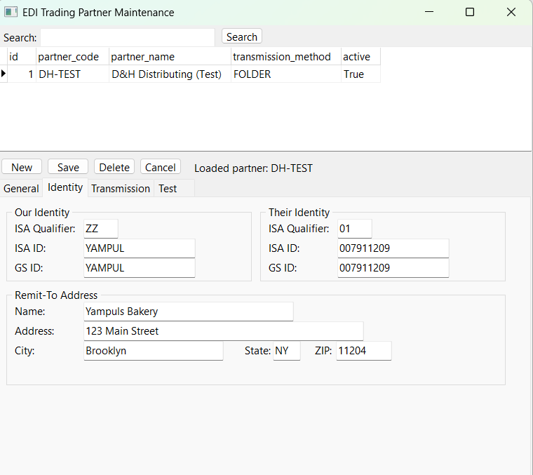Save the partner record
533x475 pixels.
[x=68, y=167]
